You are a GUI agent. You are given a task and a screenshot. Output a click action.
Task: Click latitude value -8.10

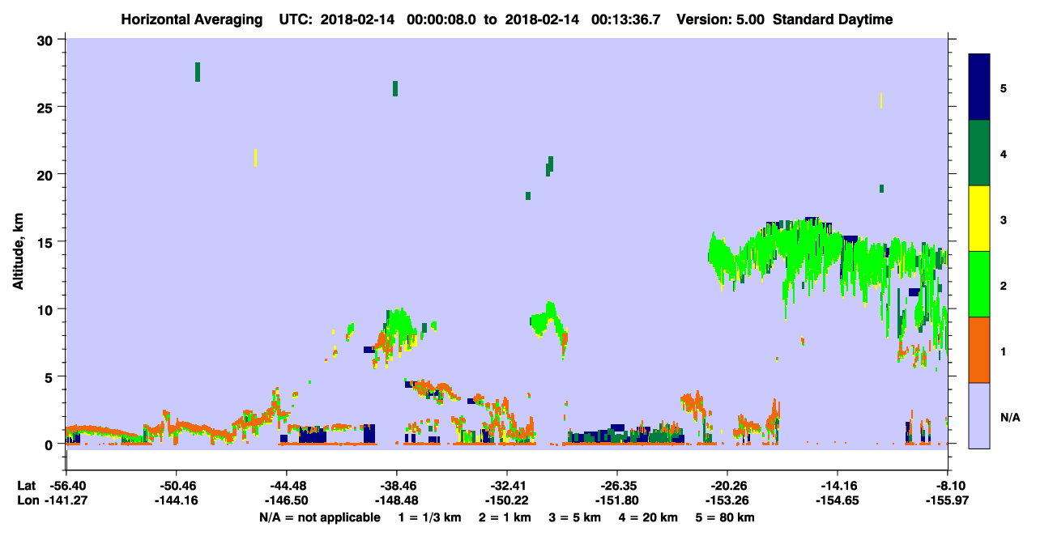pyautogui.click(x=949, y=486)
